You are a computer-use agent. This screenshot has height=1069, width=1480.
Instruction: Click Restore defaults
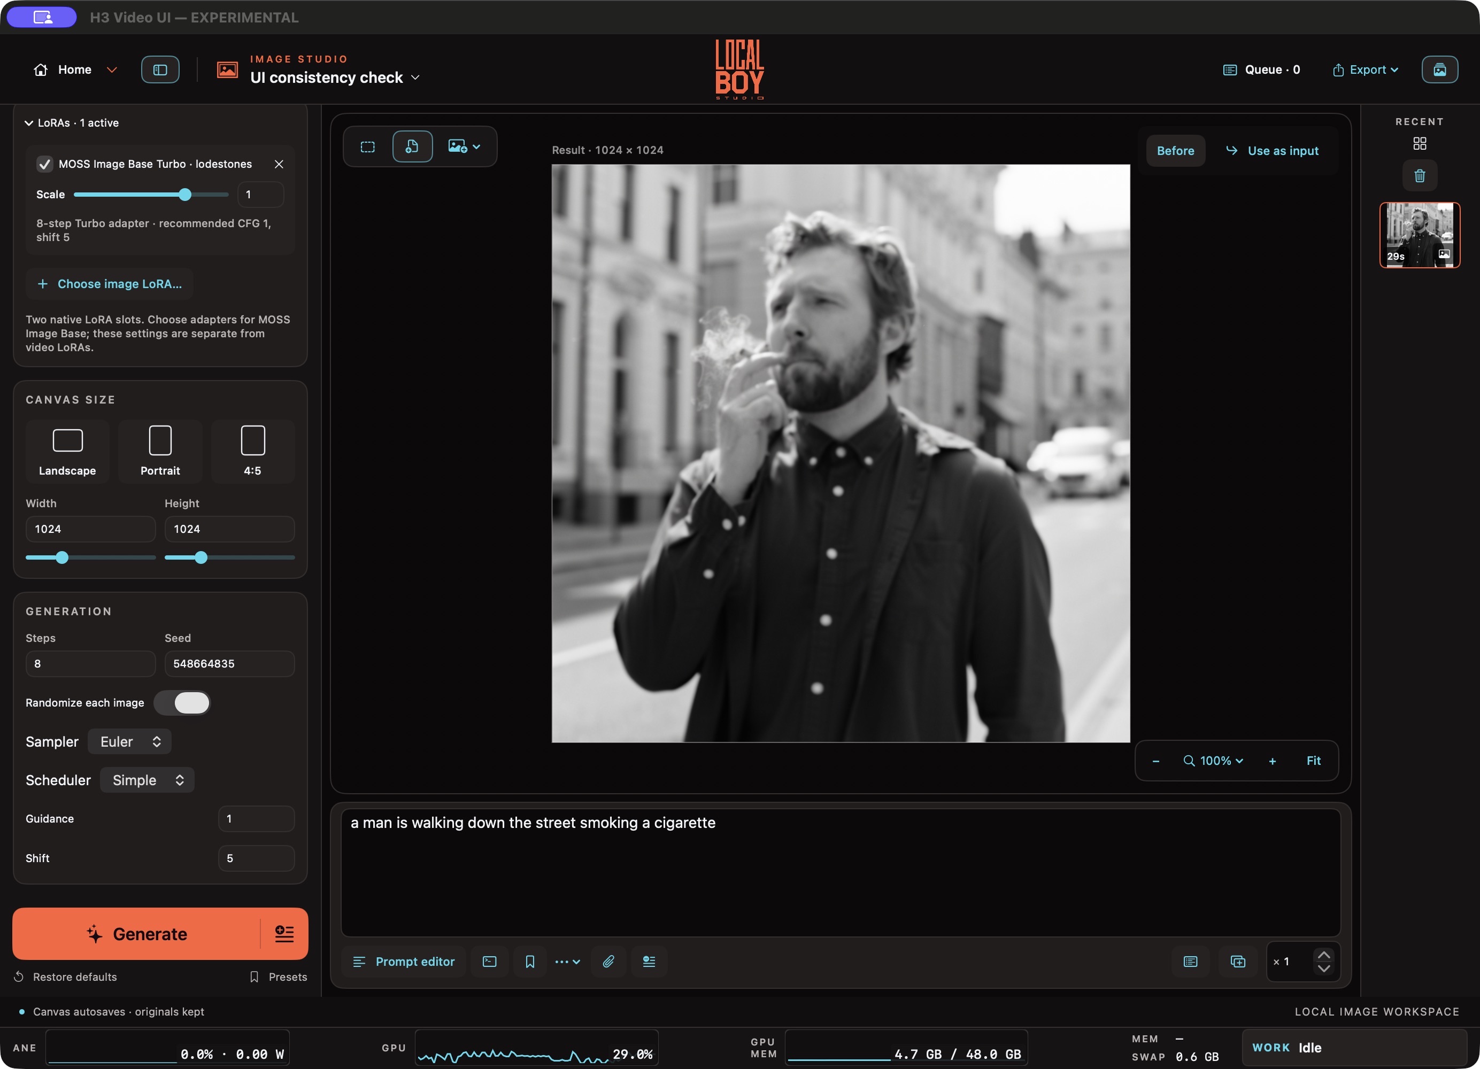click(x=65, y=977)
